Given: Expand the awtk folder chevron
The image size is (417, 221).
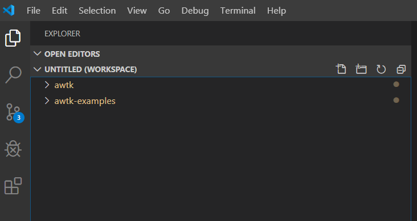Looking at the screenshot, I should pos(47,85).
